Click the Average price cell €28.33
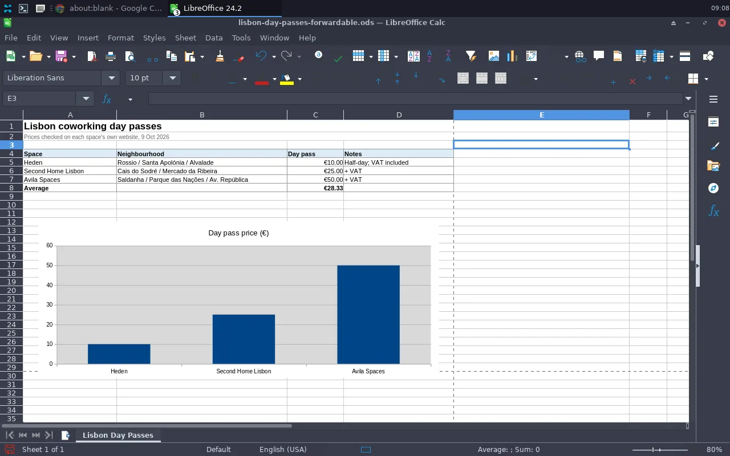 (x=315, y=188)
